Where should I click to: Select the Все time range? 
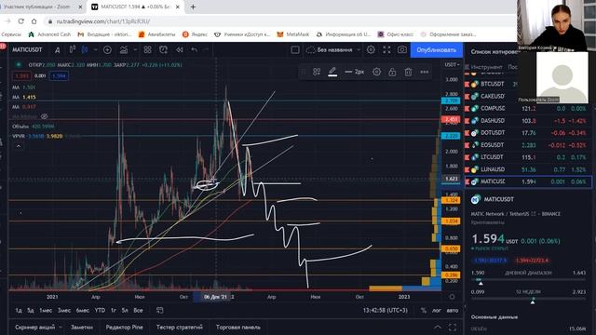click(x=138, y=310)
